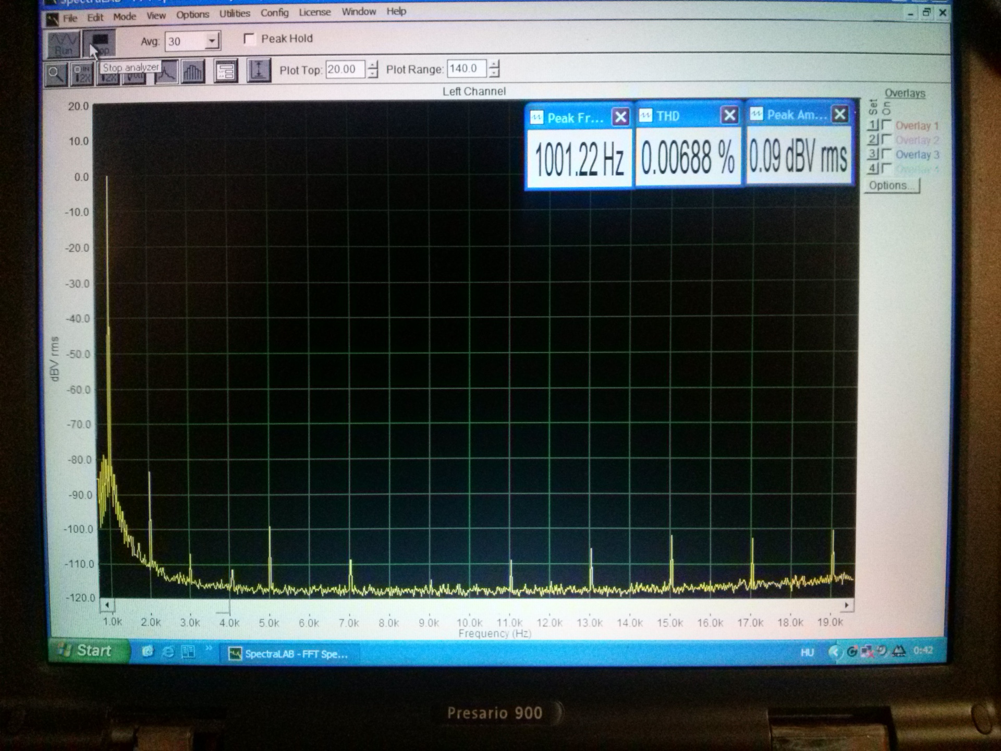Click the Run analyzer button
The image size is (1001, 751).
click(x=63, y=44)
